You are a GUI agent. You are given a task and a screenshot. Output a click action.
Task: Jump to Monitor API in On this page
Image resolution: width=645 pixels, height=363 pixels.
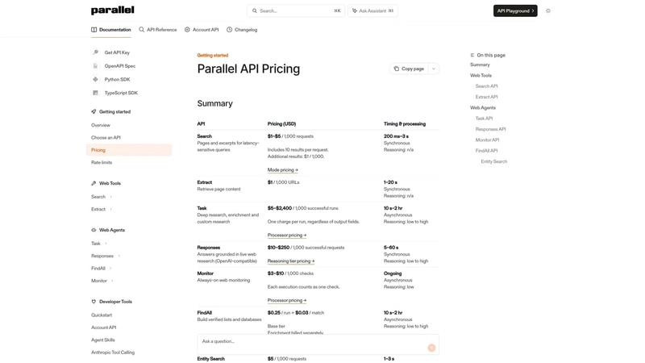point(488,140)
